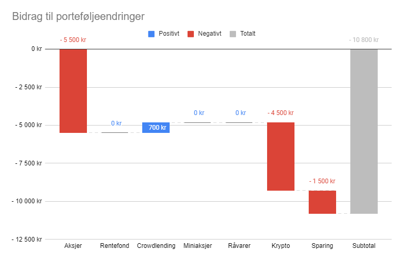
Task: Click the red Negativt legend swatch
Action: pos(191,34)
